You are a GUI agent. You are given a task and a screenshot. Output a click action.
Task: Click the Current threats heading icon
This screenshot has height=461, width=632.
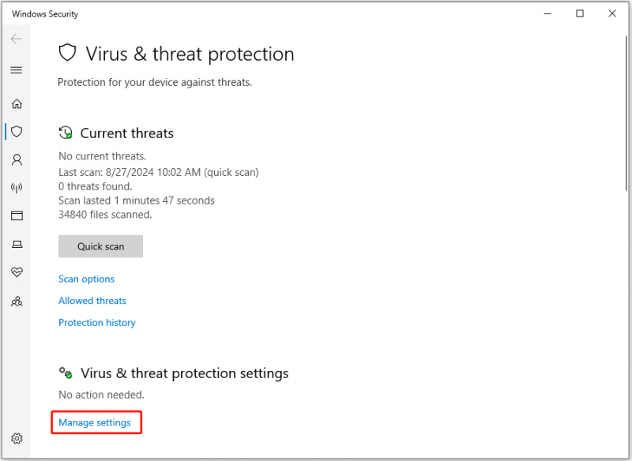(x=66, y=133)
